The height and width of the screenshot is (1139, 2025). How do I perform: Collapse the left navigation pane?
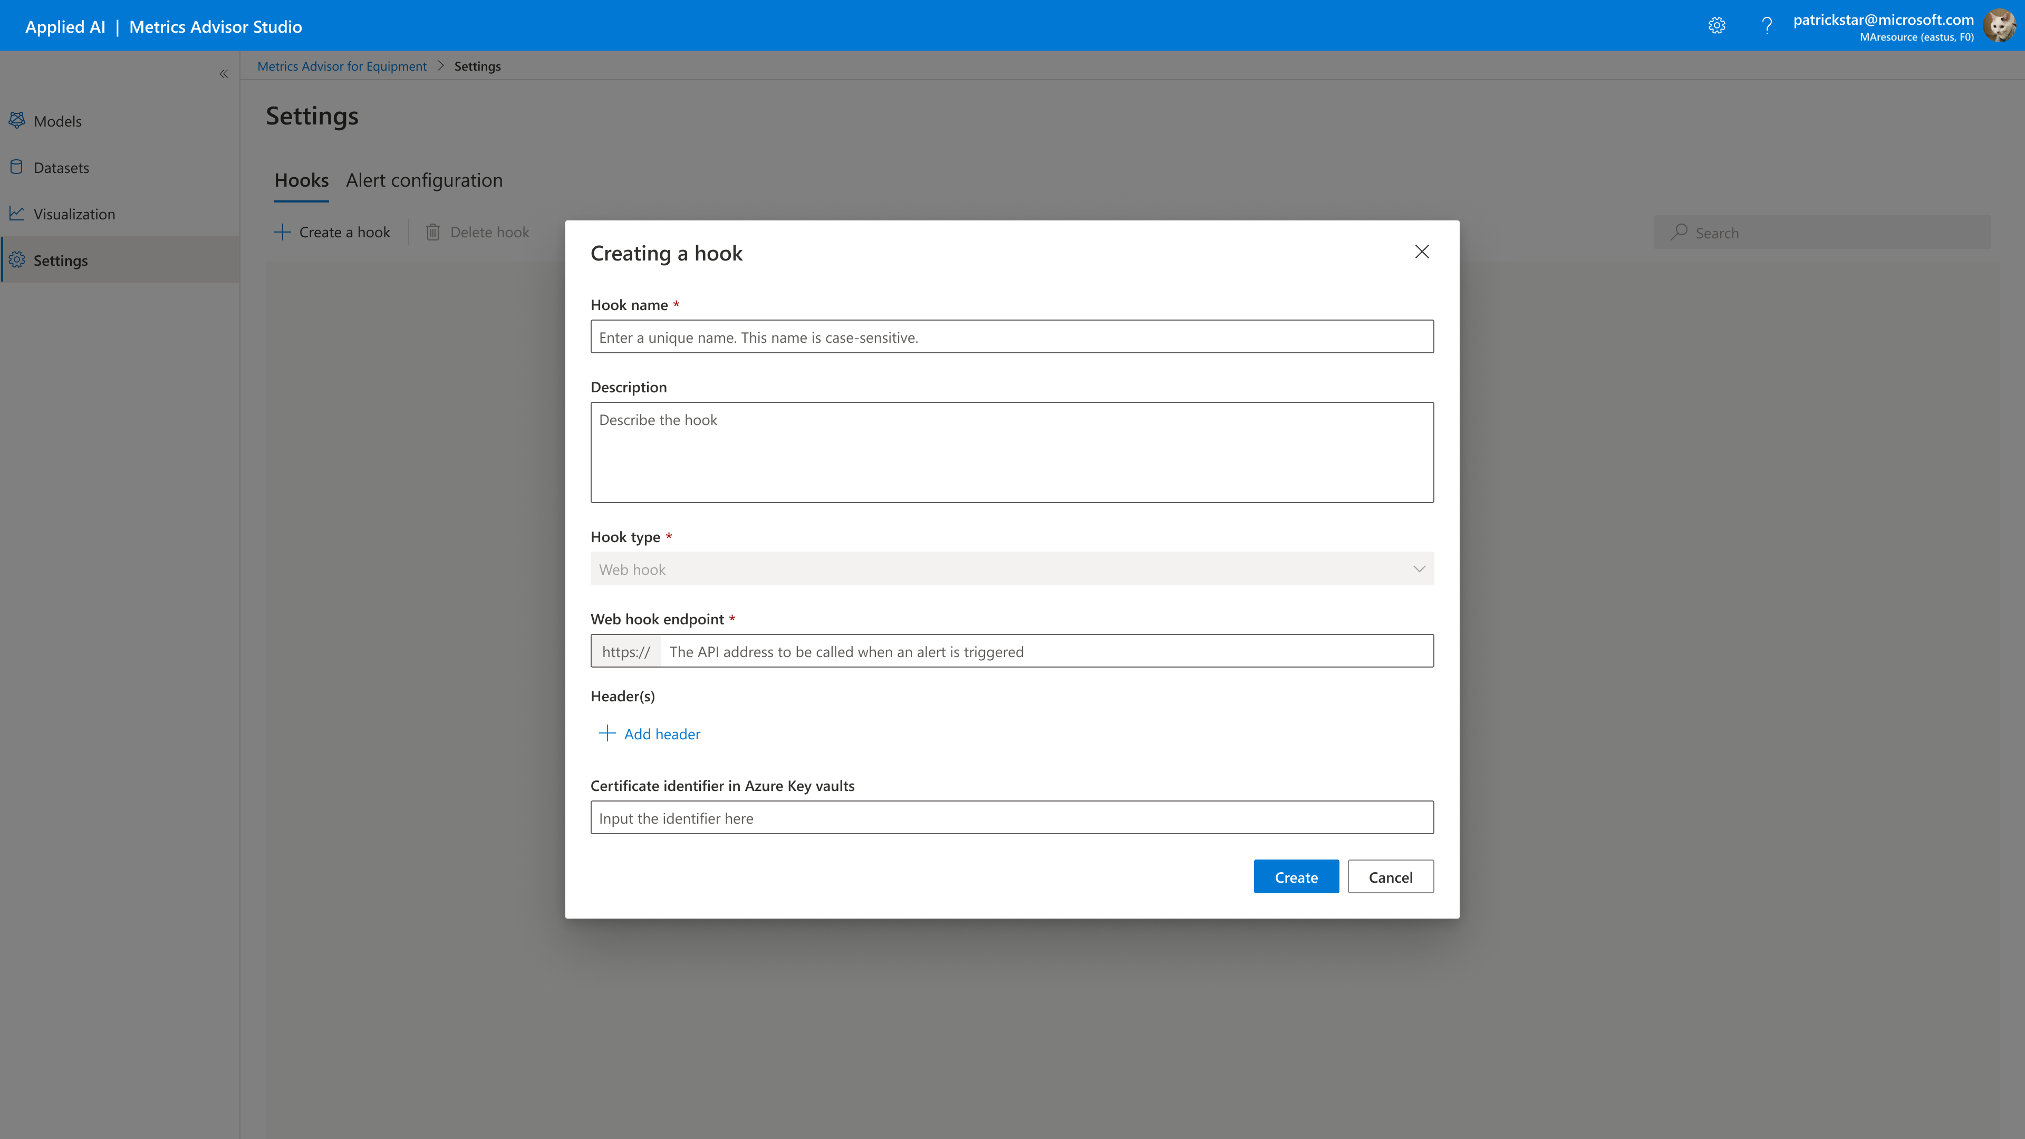223,74
